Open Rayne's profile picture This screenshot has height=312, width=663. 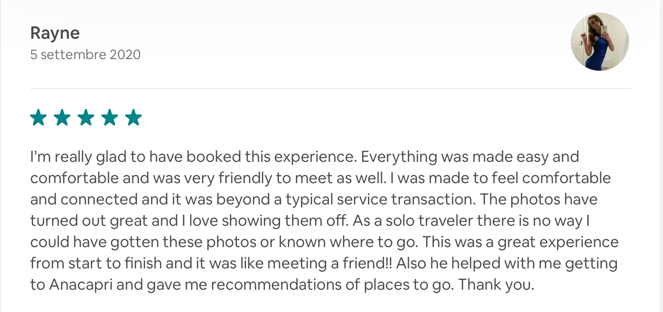tap(599, 42)
